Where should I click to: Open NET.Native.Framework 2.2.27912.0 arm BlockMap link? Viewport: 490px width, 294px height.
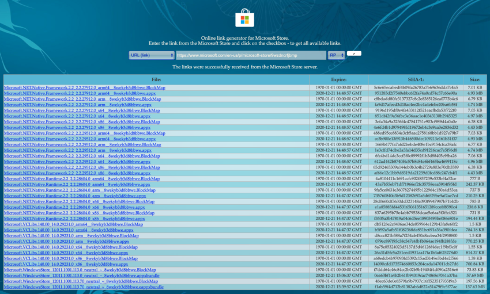82,99
